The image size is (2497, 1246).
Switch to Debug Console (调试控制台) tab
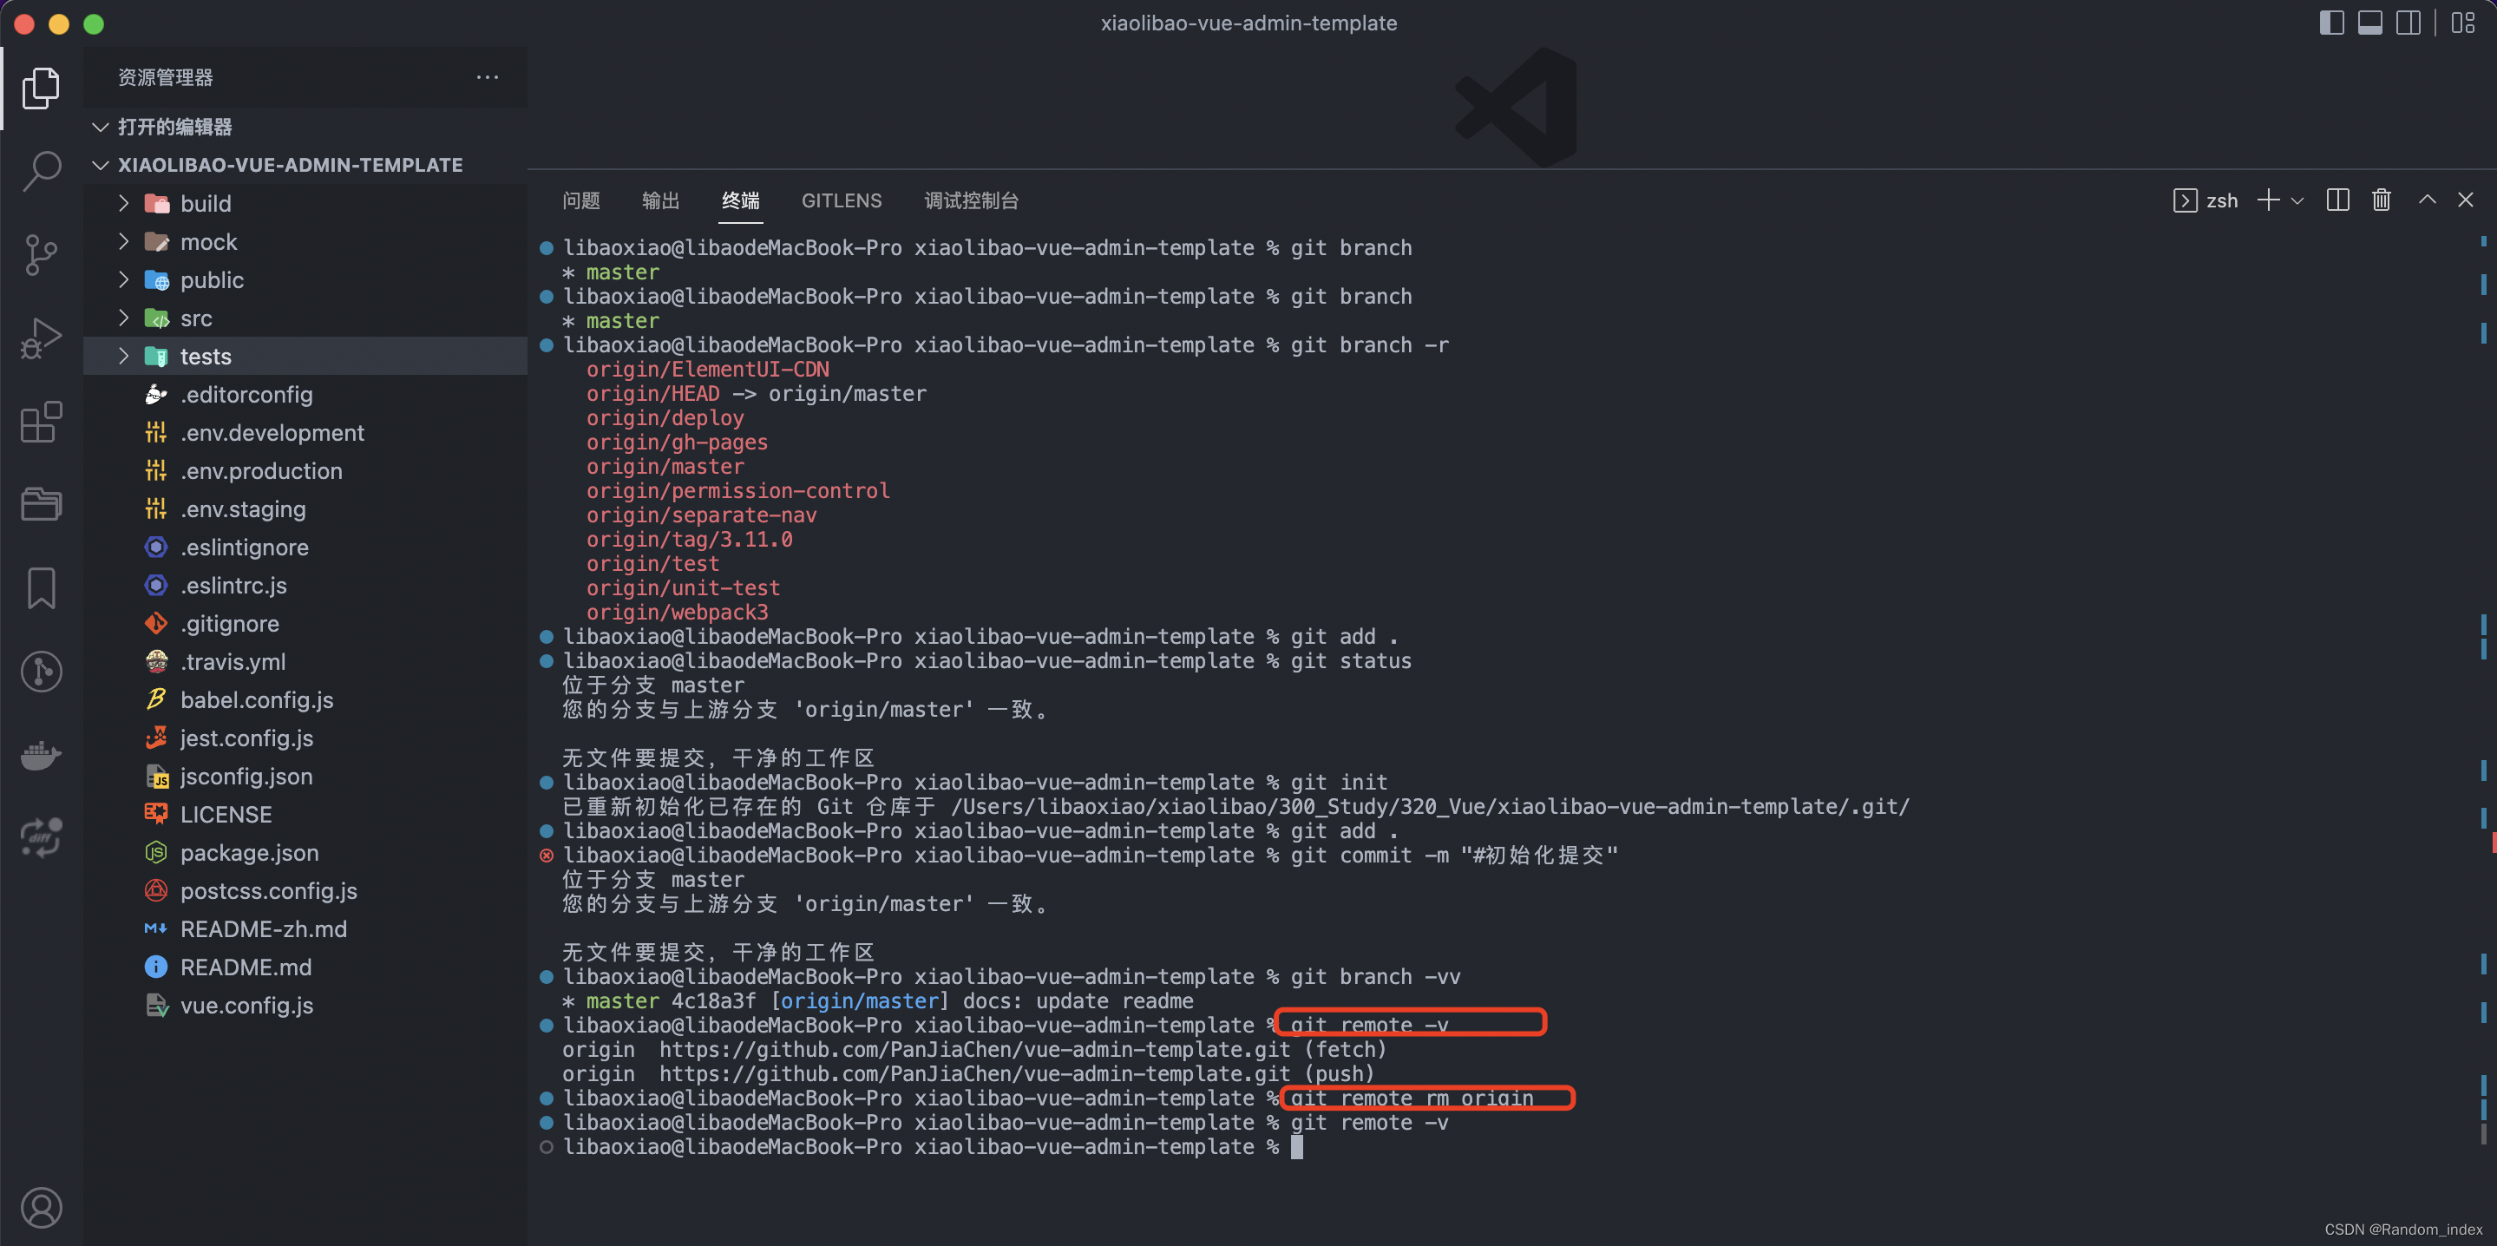pos(970,200)
